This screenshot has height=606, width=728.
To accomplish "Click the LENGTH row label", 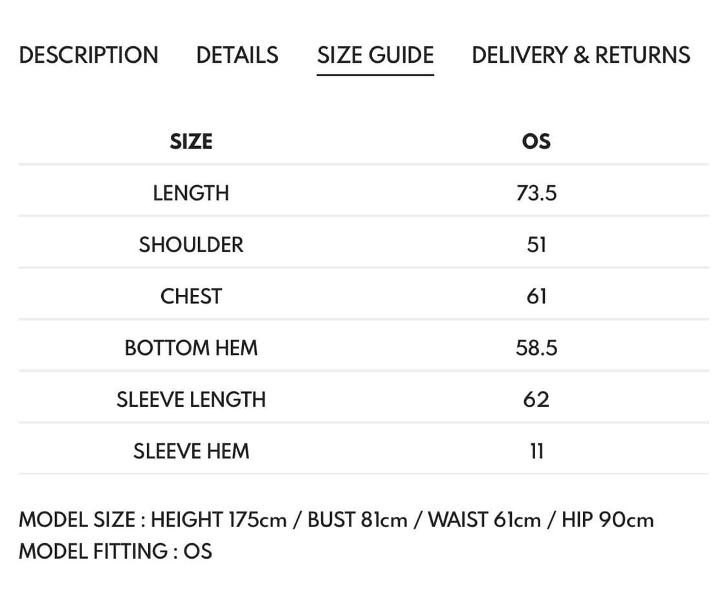I will pyautogui.click(x=191, y=193).
